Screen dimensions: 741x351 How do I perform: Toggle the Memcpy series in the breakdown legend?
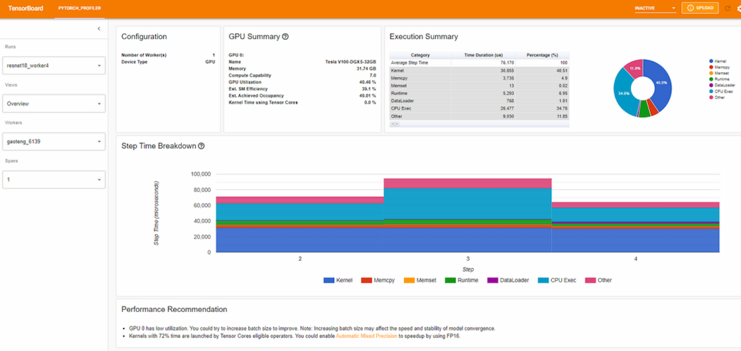coord(378,280)
